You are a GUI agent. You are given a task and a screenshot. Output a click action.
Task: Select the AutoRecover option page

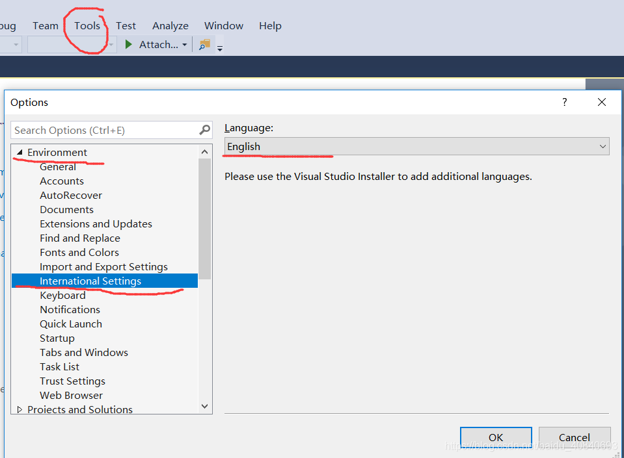coord(71,196)
